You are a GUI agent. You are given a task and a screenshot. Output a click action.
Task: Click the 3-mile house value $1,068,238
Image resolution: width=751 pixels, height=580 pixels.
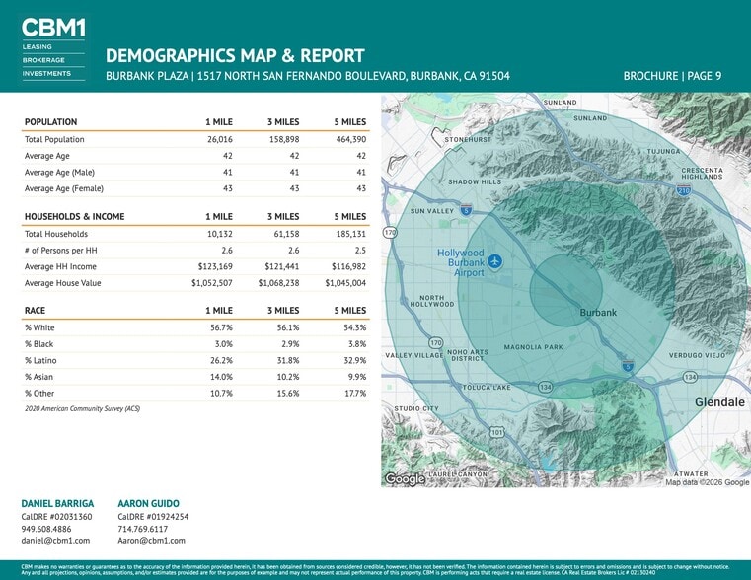pyautogui.click(x=278, y=283)
